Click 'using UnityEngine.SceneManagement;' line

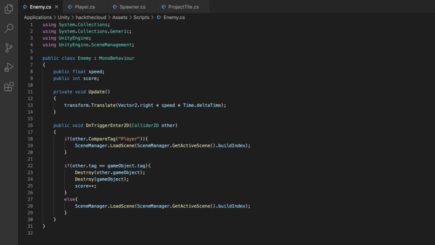88,45
